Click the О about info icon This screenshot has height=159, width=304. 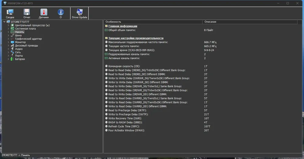point(61,12)
